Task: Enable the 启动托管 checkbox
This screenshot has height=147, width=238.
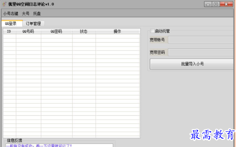Action: click(152, 31)
